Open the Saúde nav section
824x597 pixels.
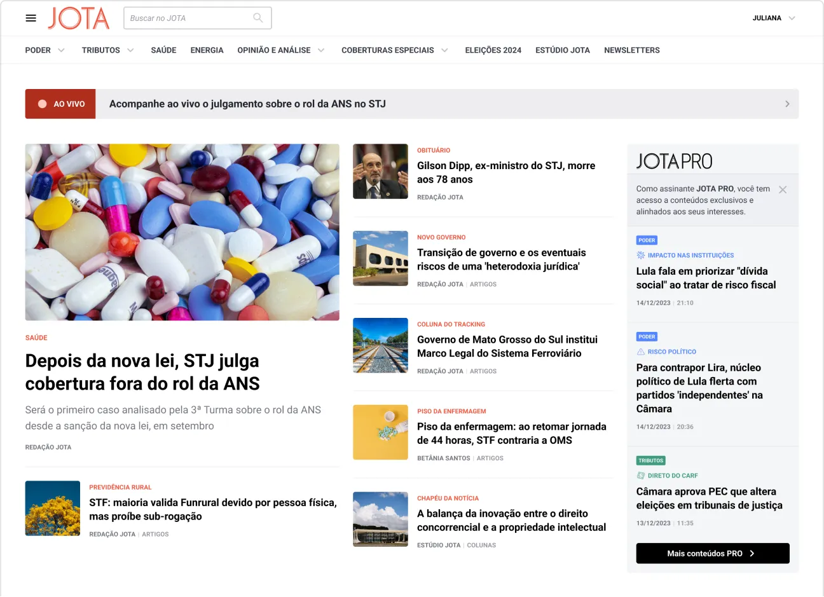pyautogui.click(x=163, y=50)
